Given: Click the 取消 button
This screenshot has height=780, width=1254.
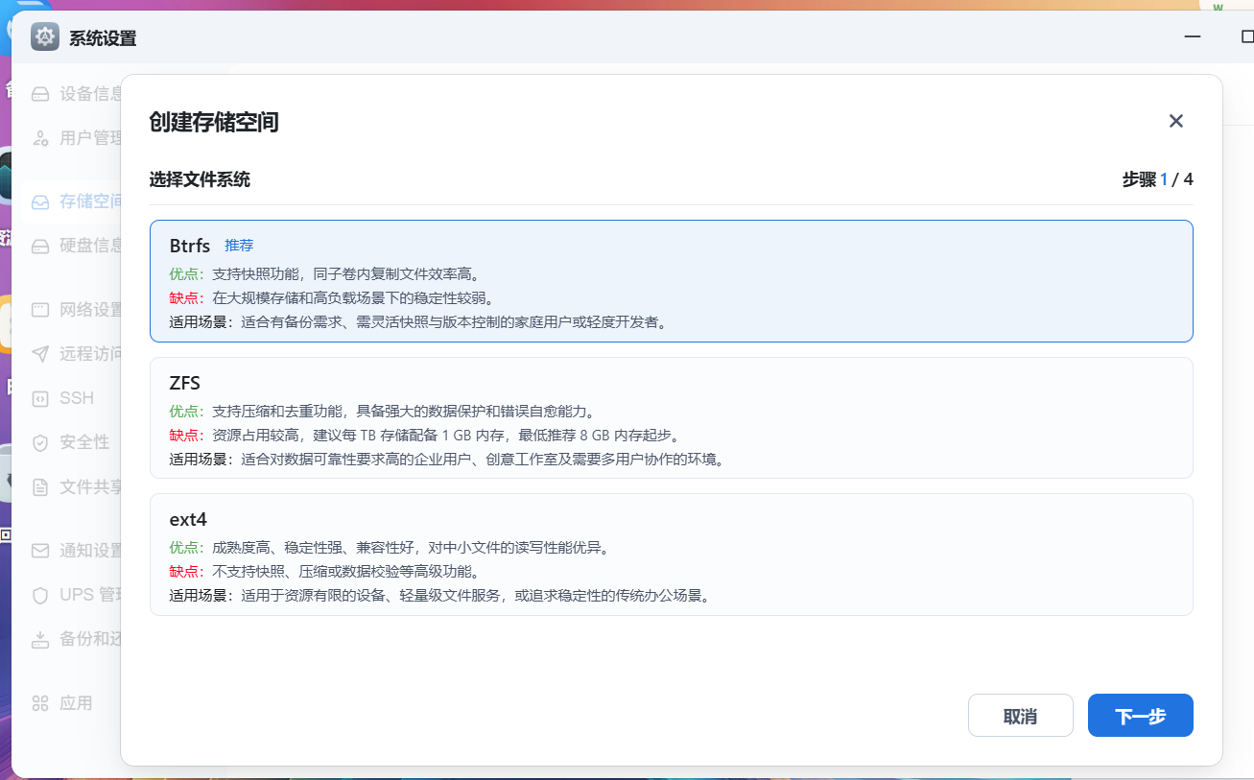Looking at the screenshot, I should pos(1020,716).
